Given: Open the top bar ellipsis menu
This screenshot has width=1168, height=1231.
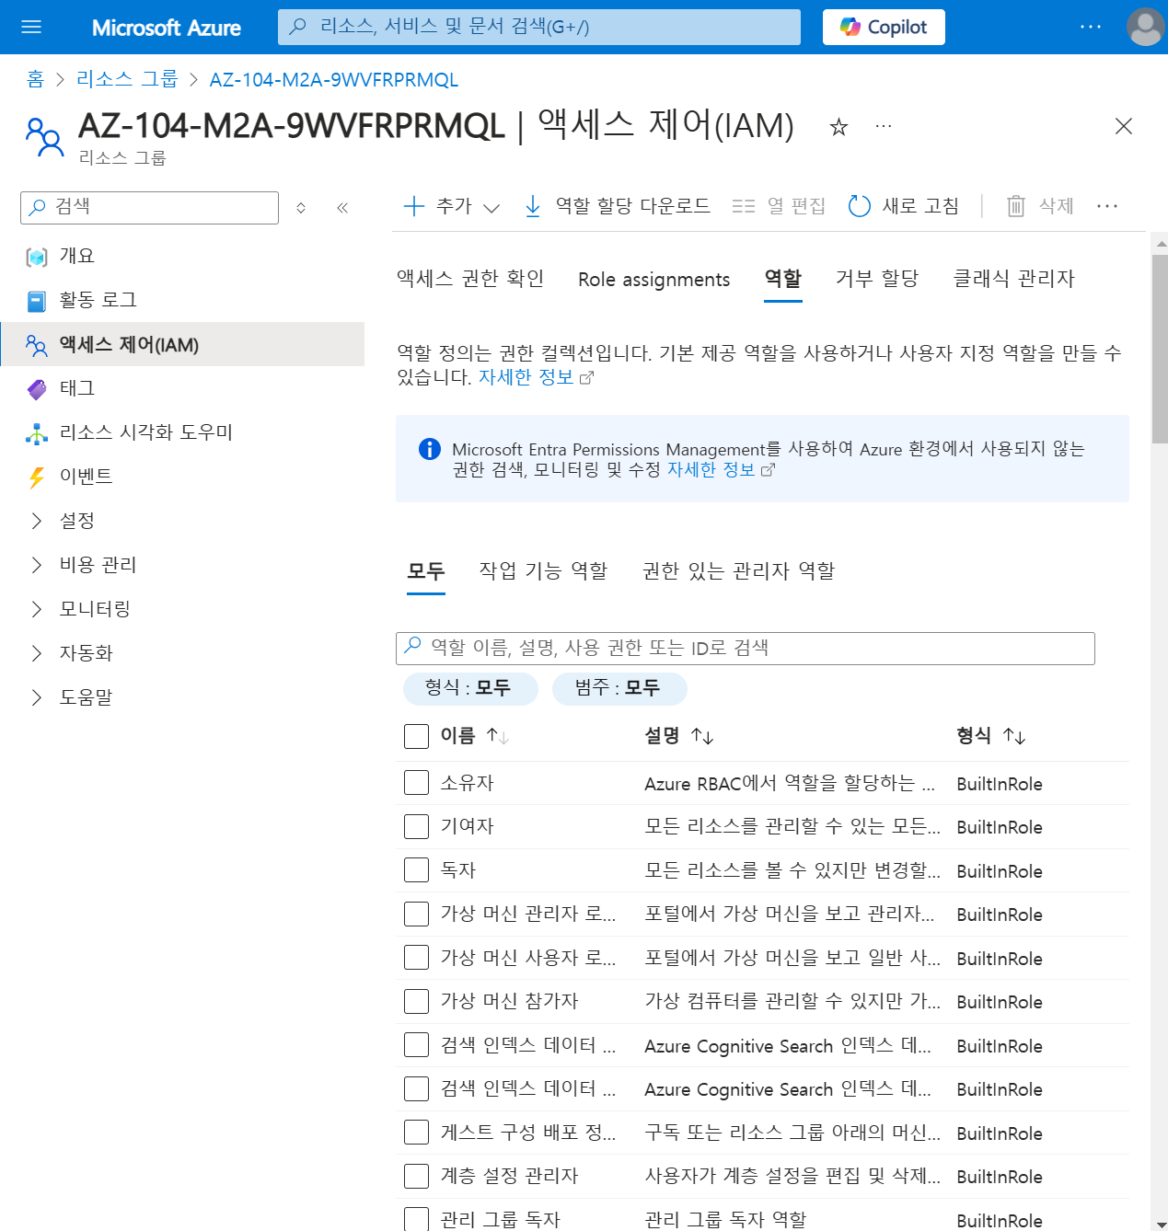Looking at the screenshot, I should 1091,27.
